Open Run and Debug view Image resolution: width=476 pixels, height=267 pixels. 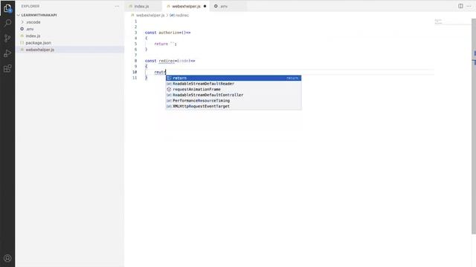coord(7,53)
